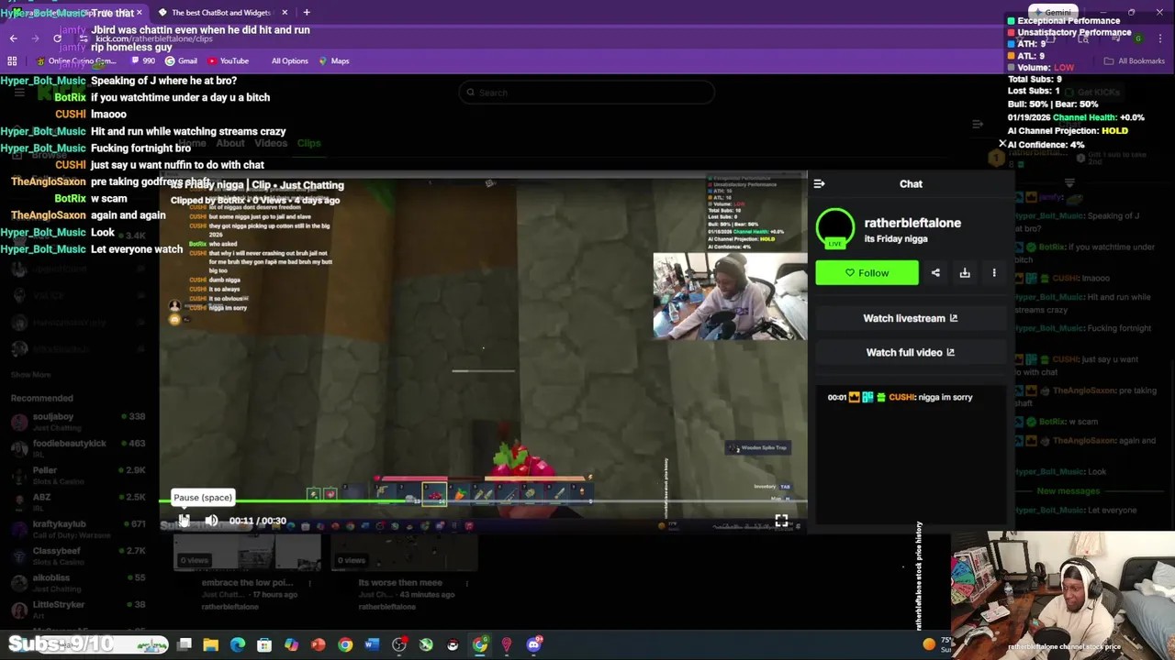
Task: Open All Bookmarks folder
Action: click(1134, 60)
